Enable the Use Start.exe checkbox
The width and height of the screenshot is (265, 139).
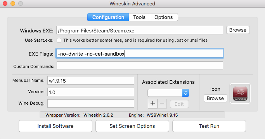(x=59, y=40)
